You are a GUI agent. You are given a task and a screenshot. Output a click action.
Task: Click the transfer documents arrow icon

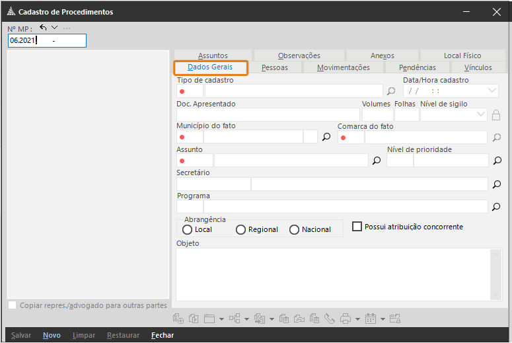[260, 319]
